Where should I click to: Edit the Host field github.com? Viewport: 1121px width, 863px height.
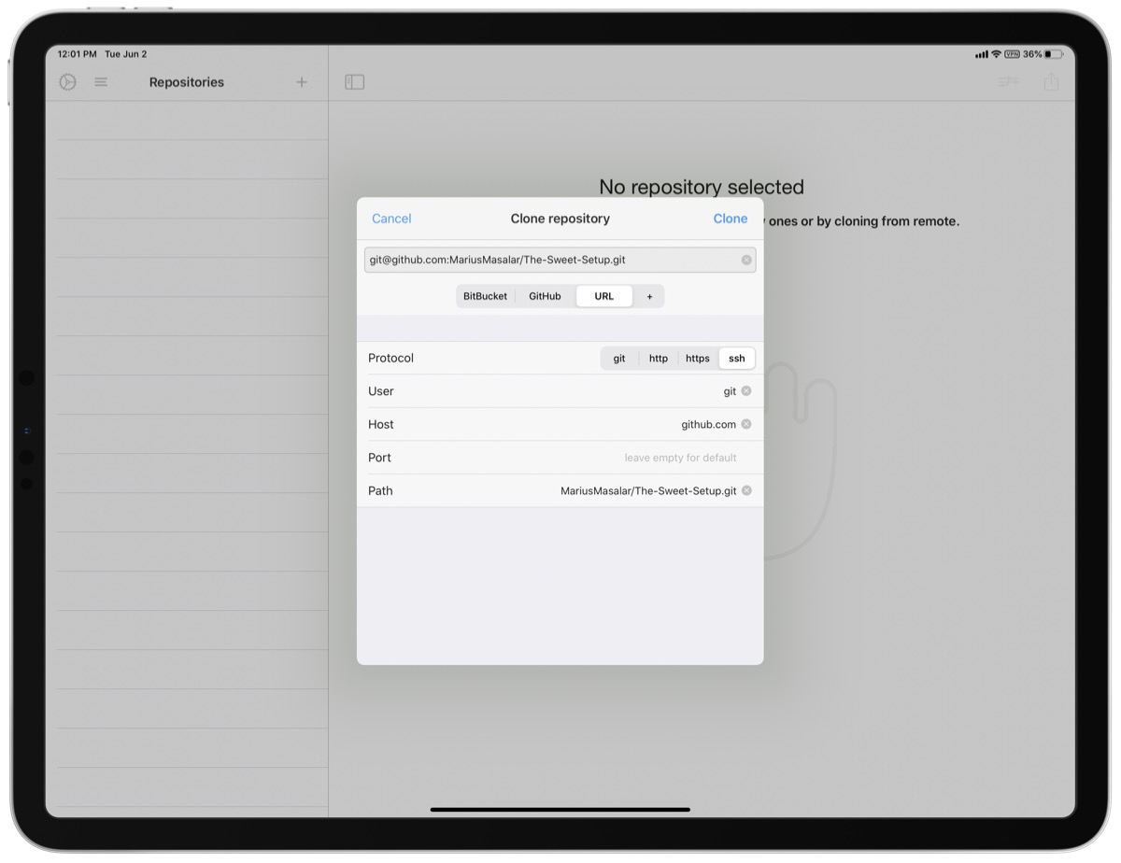(560, 424)
